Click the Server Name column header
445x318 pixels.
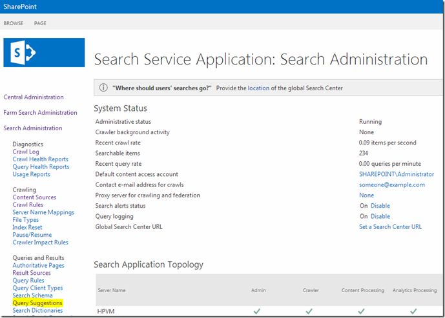(x=112, y=290)
